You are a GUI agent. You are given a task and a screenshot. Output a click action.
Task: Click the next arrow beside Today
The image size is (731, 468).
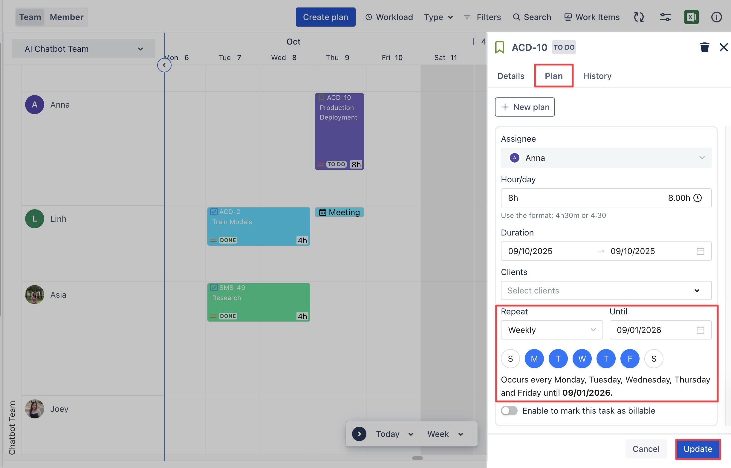(x=359, y=434)
